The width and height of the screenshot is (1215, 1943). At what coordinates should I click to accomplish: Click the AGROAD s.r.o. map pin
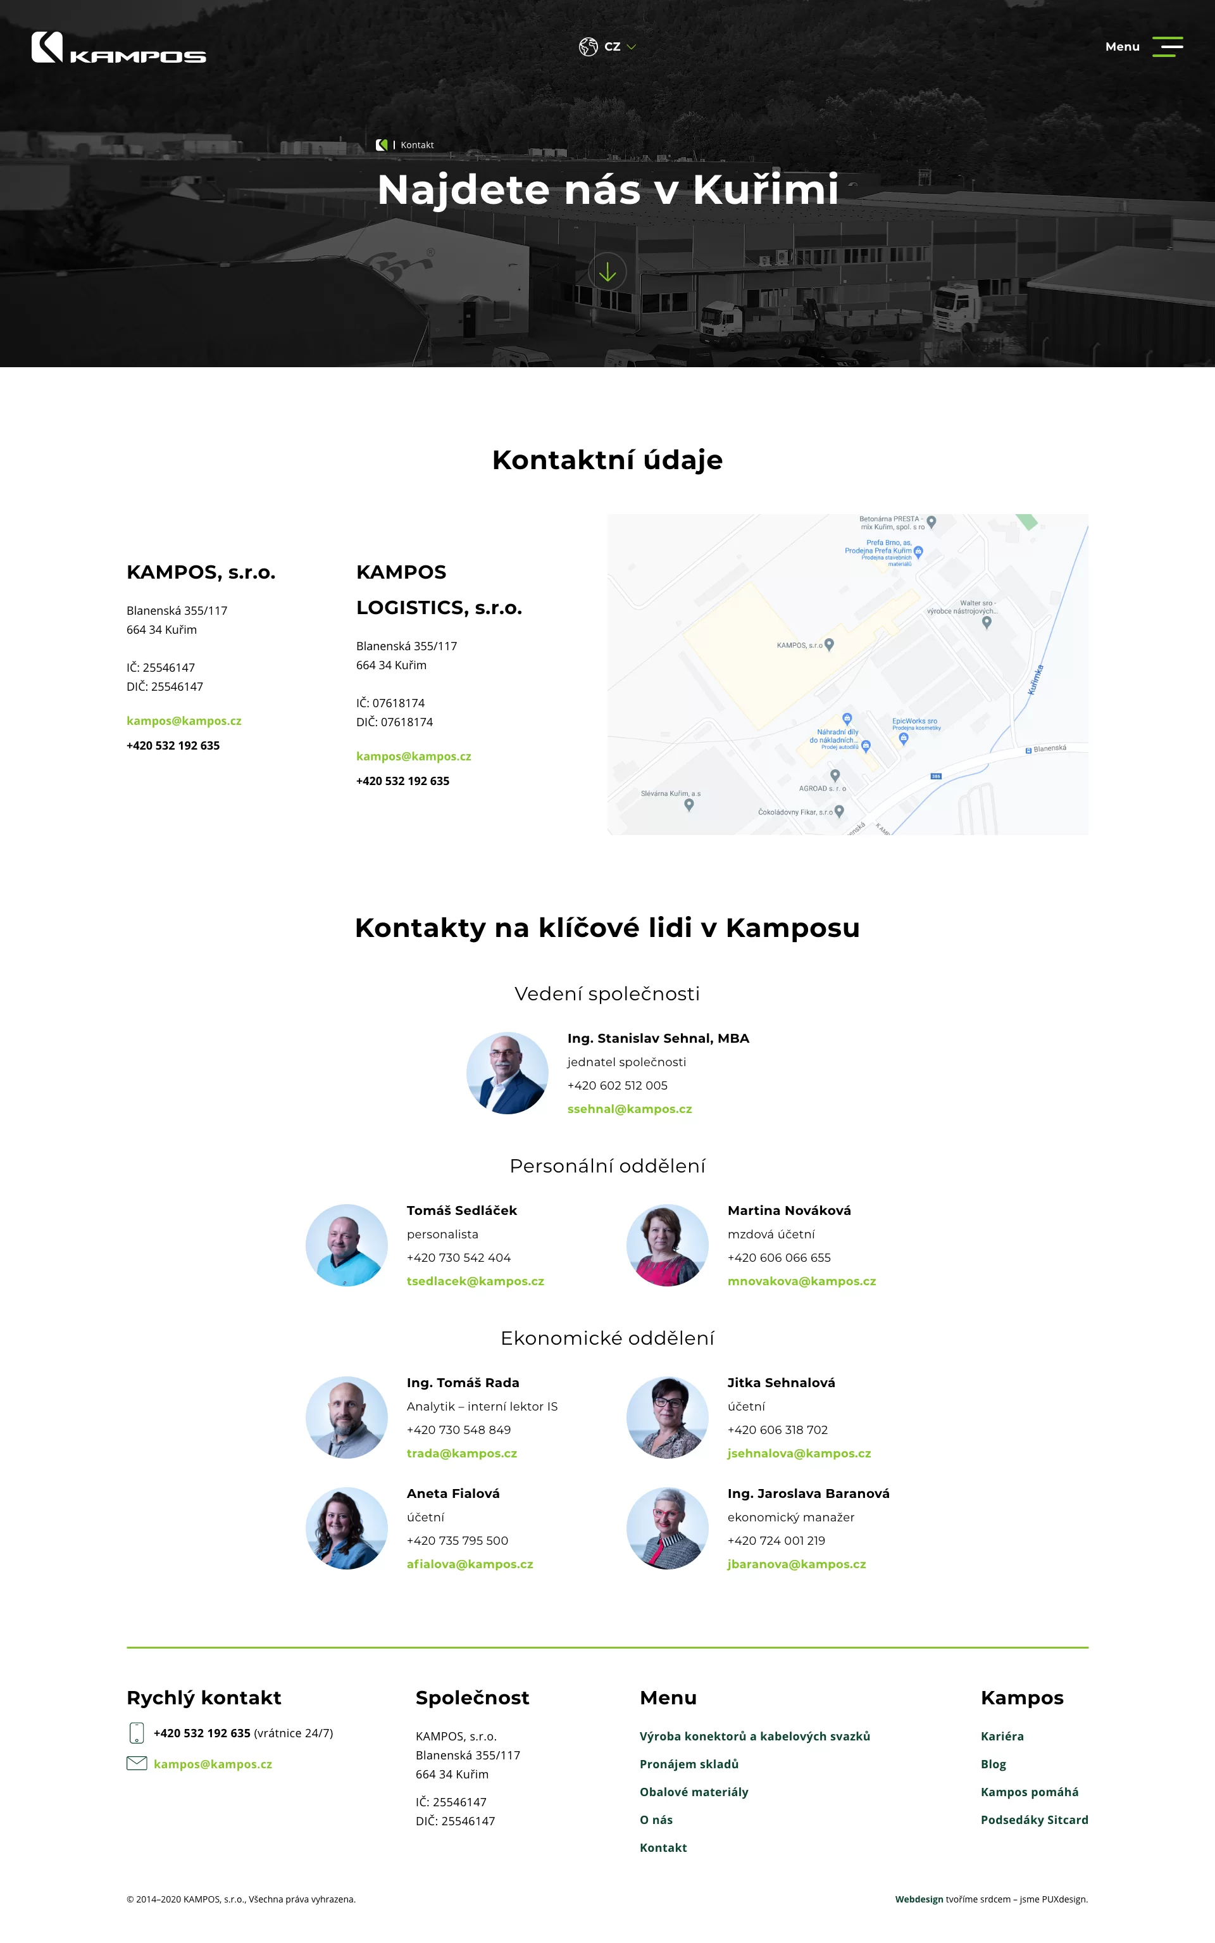click(x=835, y=775)
